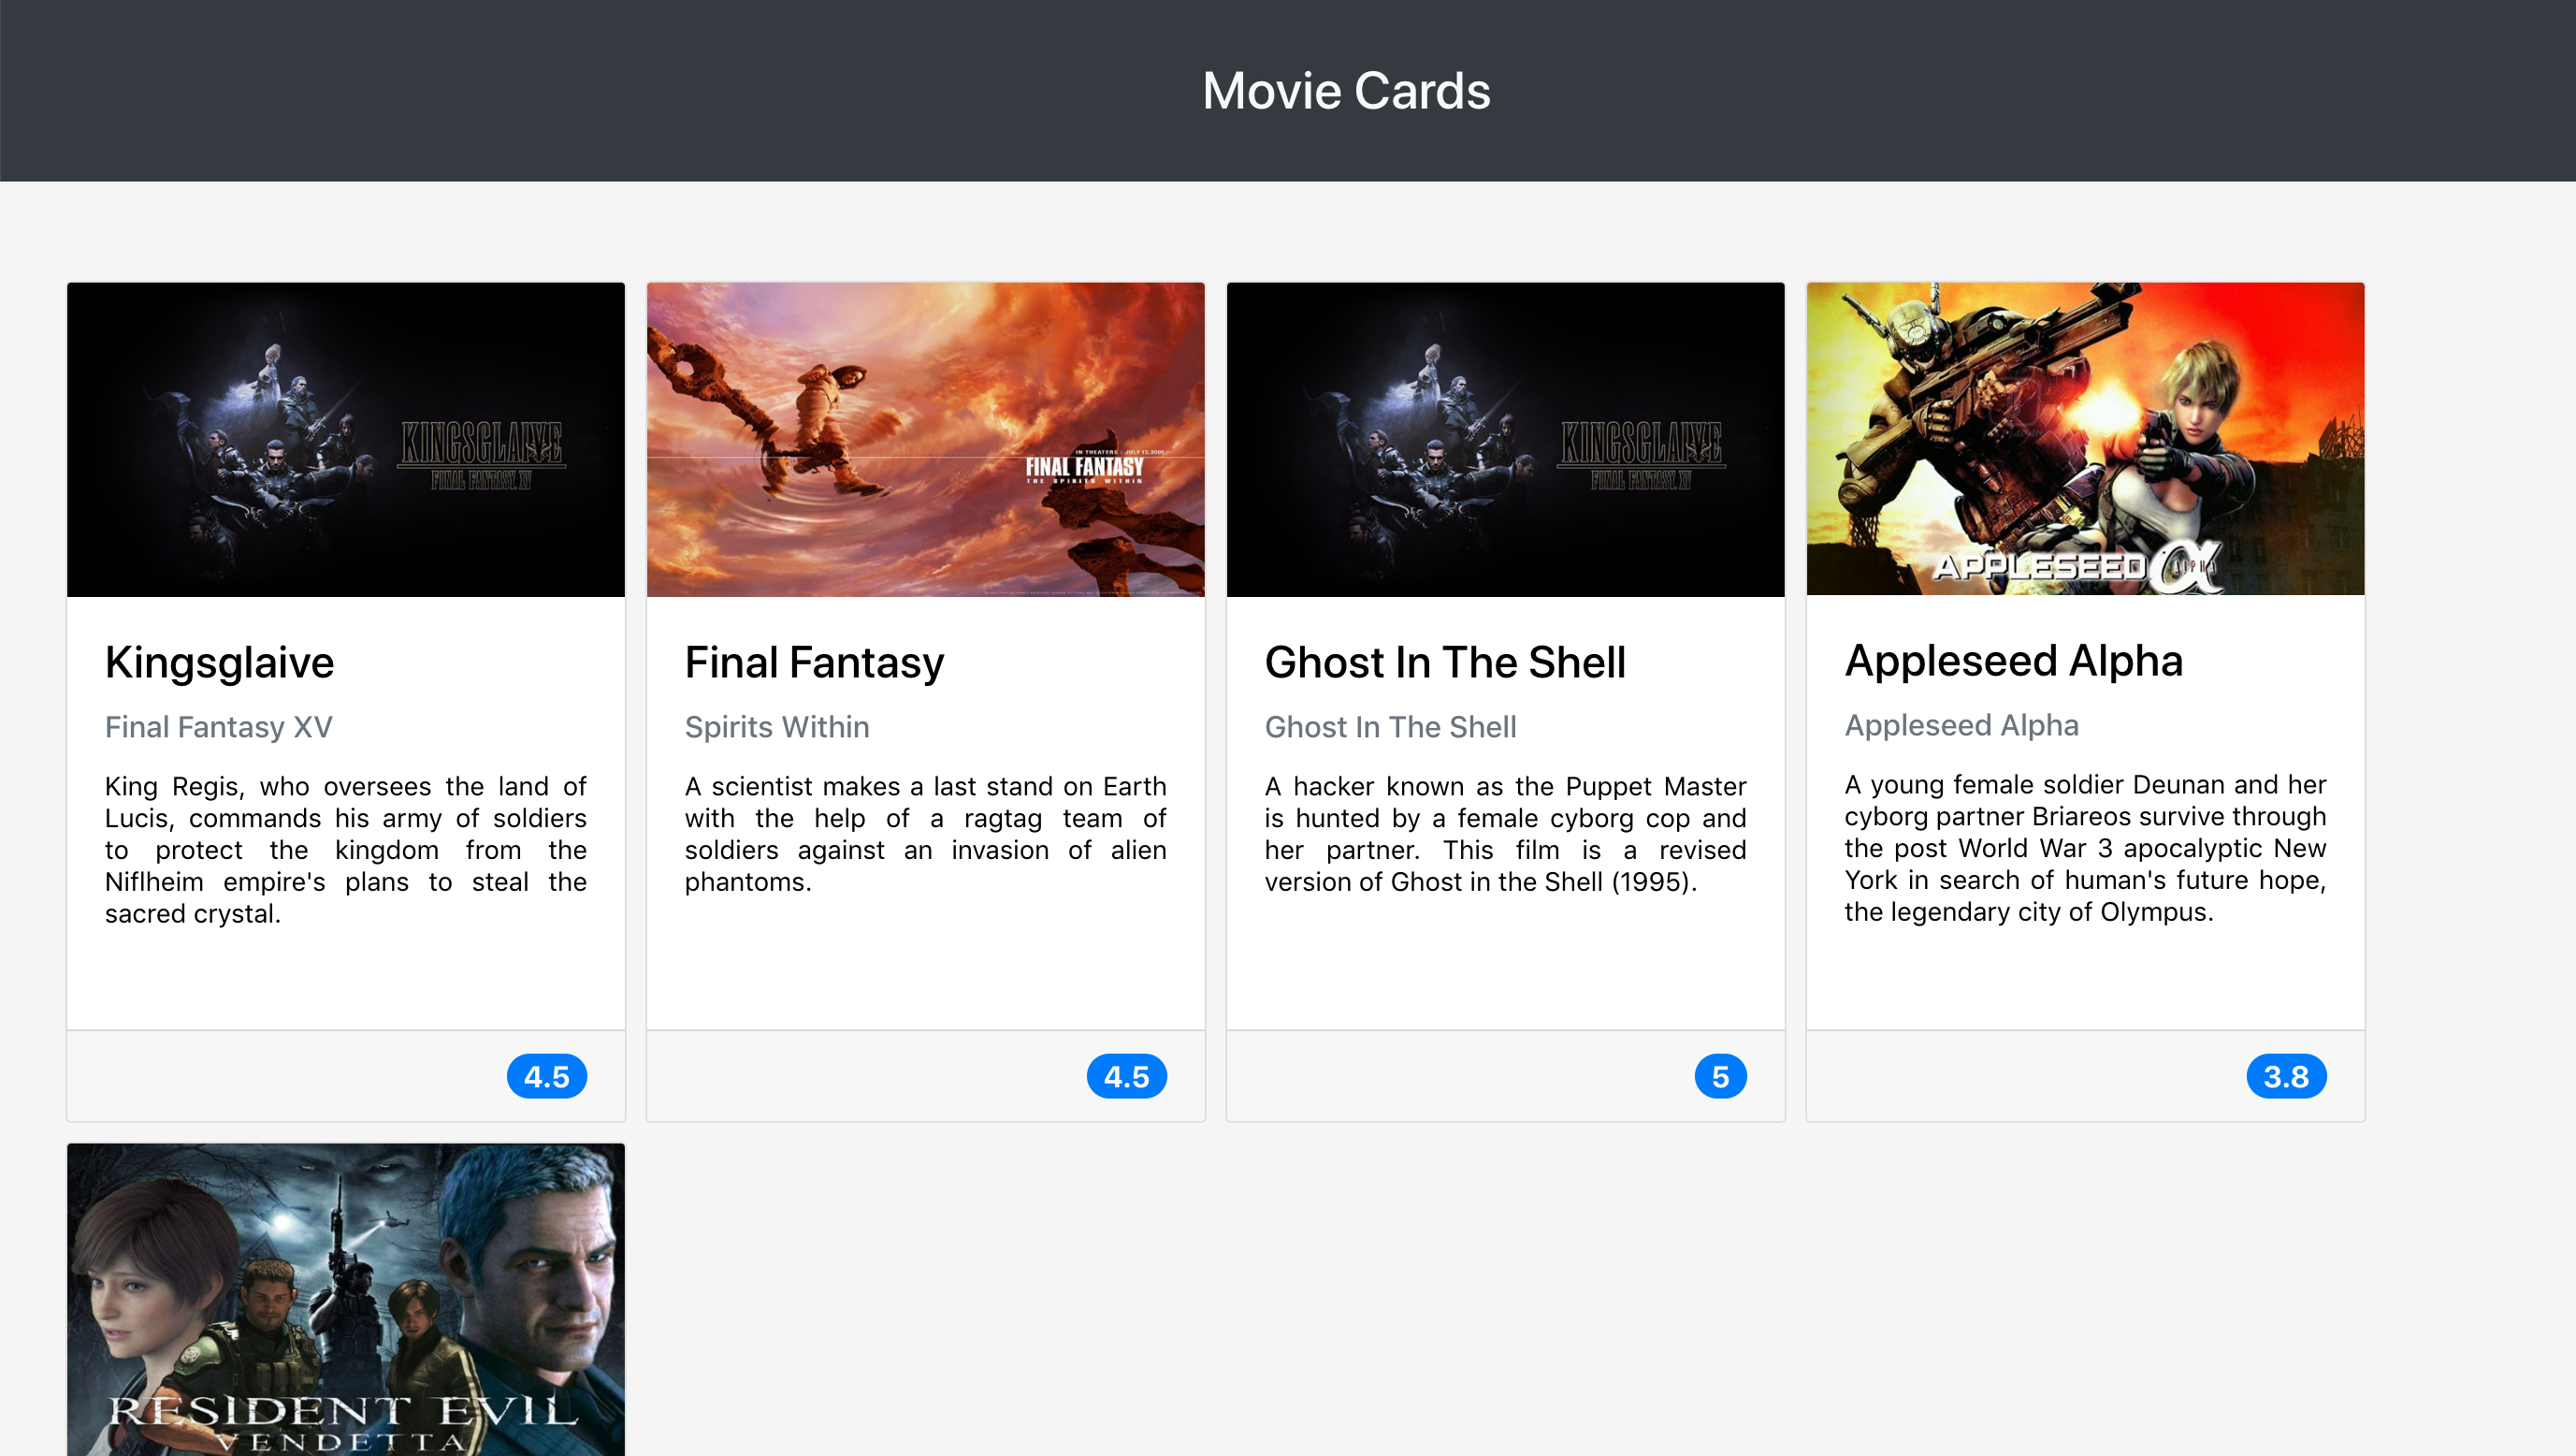Click the Kingsglaive card title
This screenshot has height=1456, width=2576.
point(219,662)
